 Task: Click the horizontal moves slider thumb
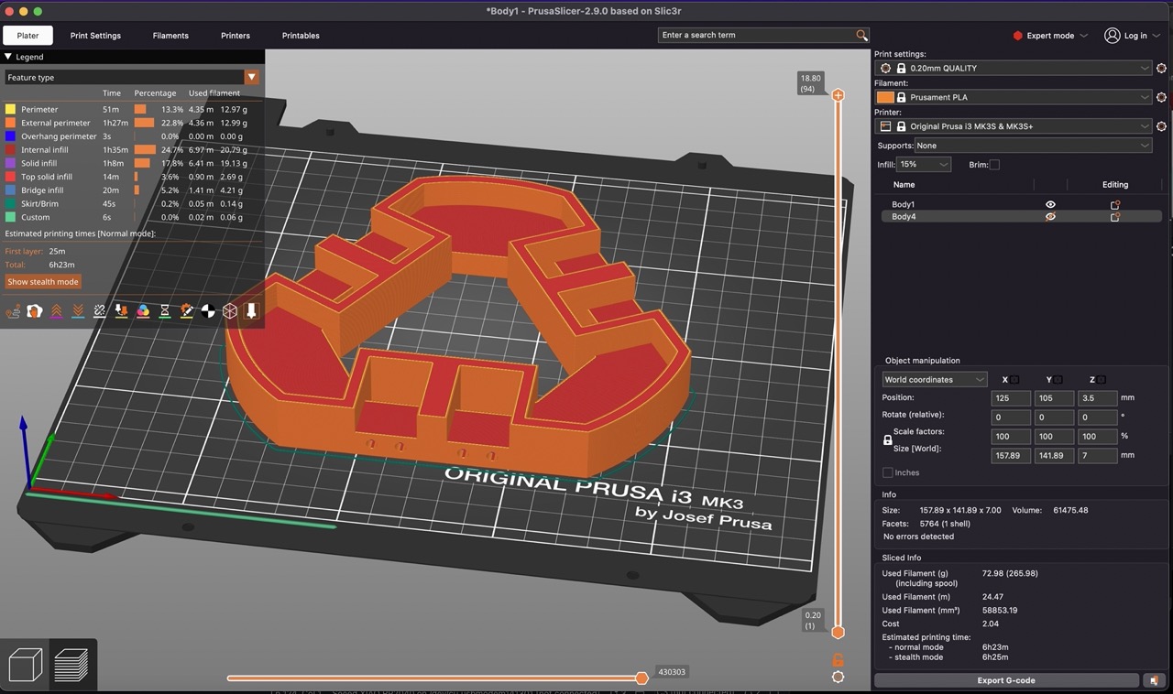point(641,678)
